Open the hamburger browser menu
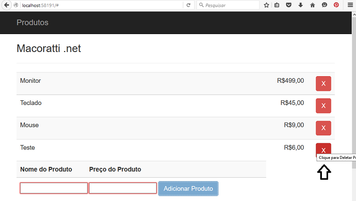The image size is (356, 201). (350, 5)
